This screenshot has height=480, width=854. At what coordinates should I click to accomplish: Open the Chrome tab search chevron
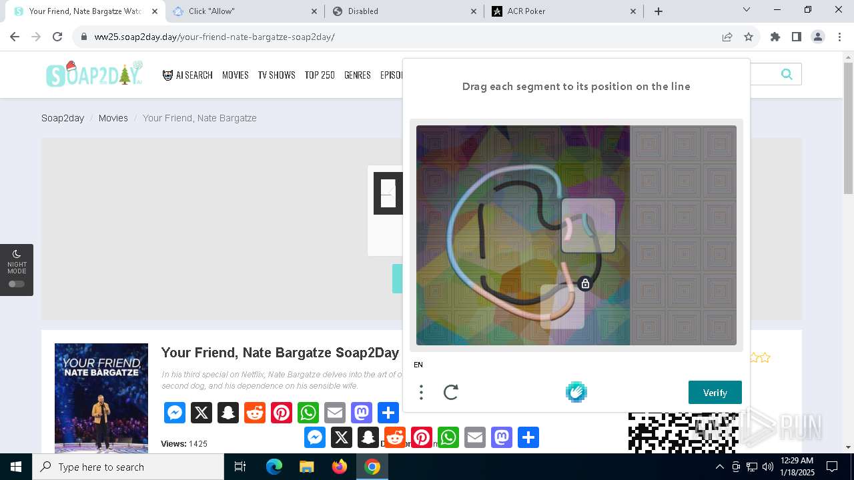[x=747, y=10]
